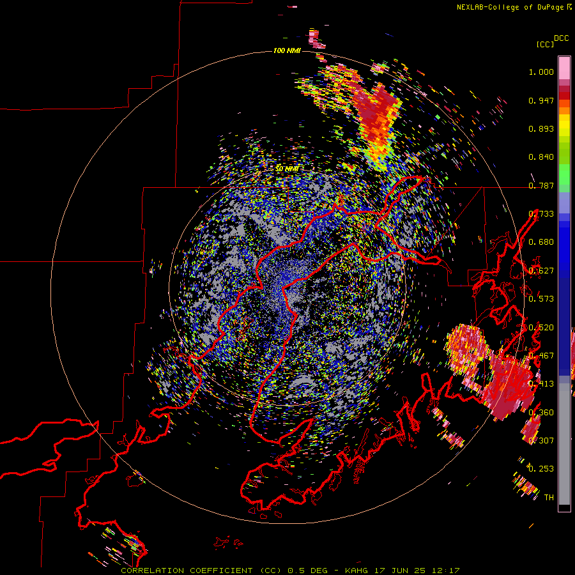Select the 0.253 scale value

point(541,469)
